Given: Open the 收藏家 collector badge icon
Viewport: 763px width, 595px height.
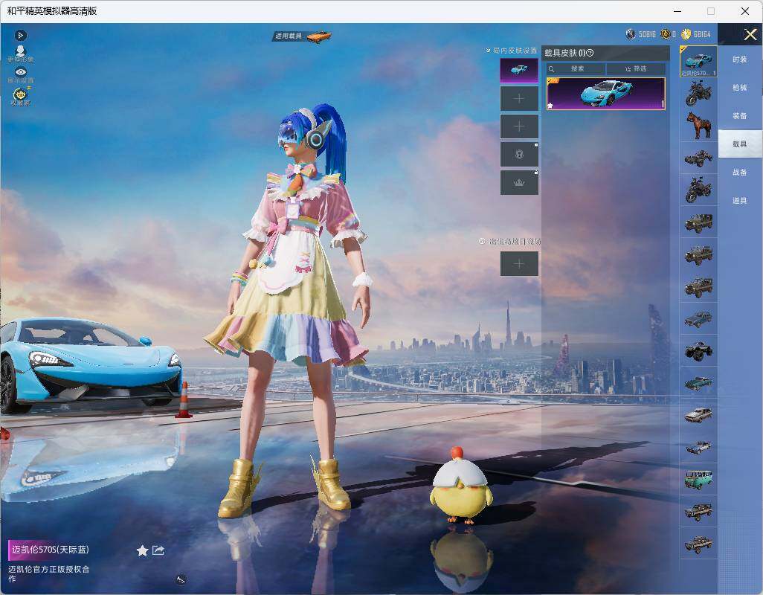Looking at the screenshot, I should coord(20,97).
